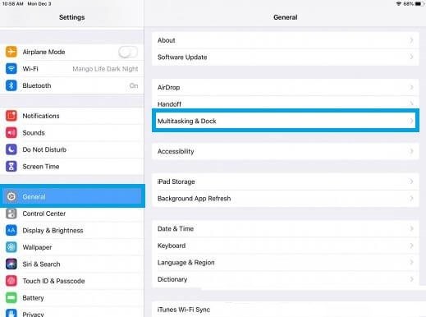
Task: Click the iPad Storage disclosure chevron
Action: click(x=411, y=181)
